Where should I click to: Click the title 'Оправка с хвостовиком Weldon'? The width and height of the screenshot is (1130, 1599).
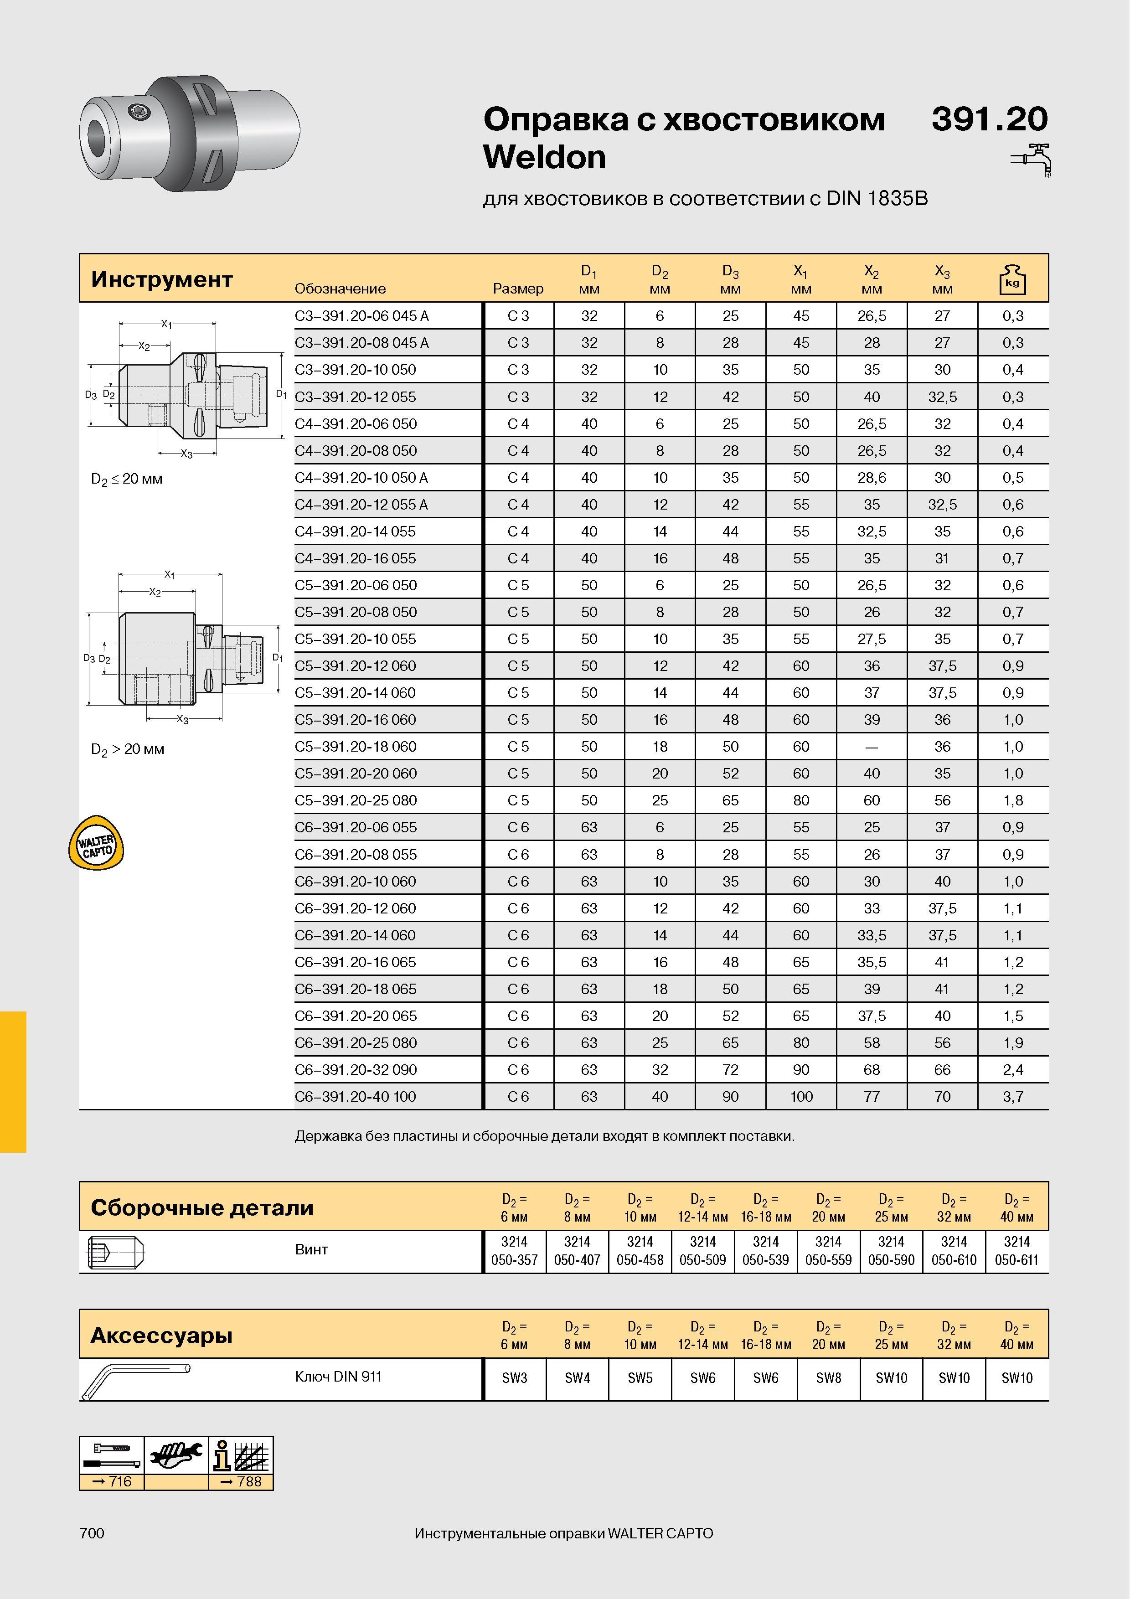pyautogui.click(x=684, y=138)
